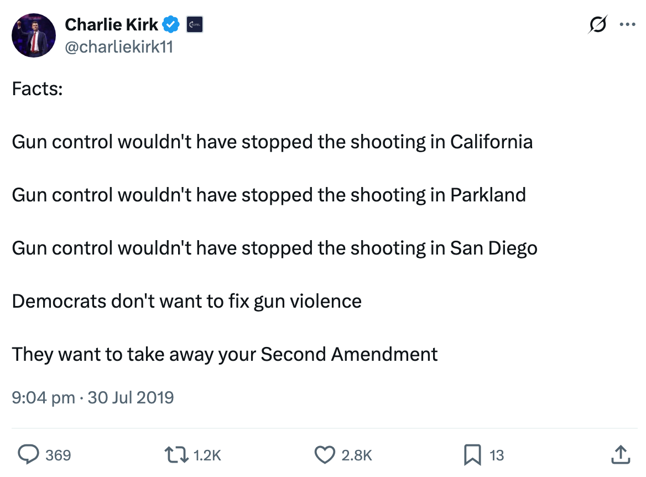Click the word 'Facts:' in the tweet

tap(37, 89)
